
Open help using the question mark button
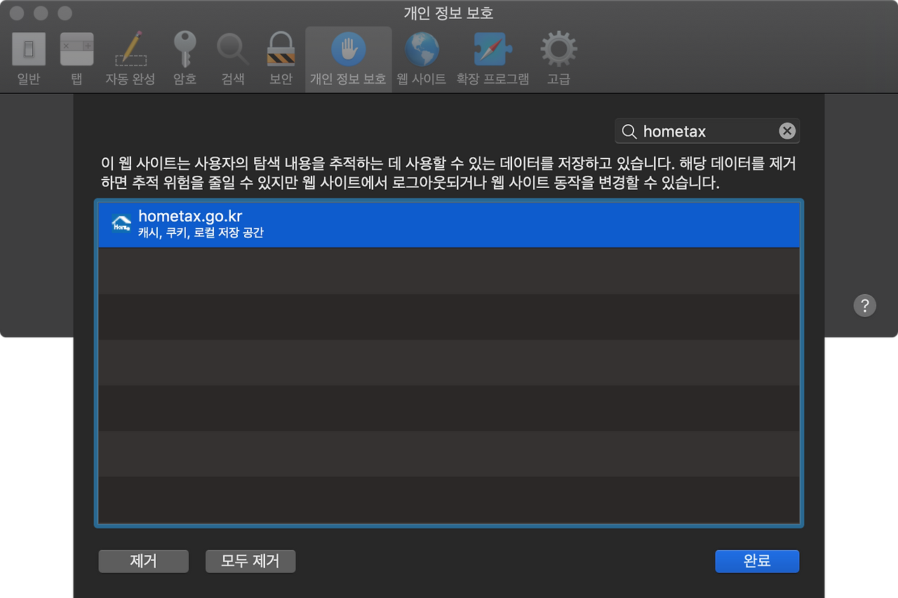point(865,305)
